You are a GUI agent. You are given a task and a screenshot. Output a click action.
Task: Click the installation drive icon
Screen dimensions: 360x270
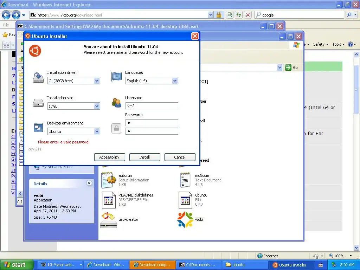click(x=38, y=78)
